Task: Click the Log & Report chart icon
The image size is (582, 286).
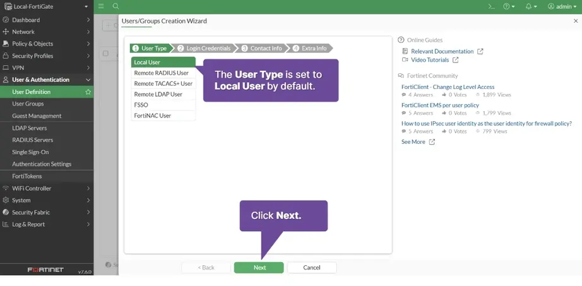Action: coord(6,224)
